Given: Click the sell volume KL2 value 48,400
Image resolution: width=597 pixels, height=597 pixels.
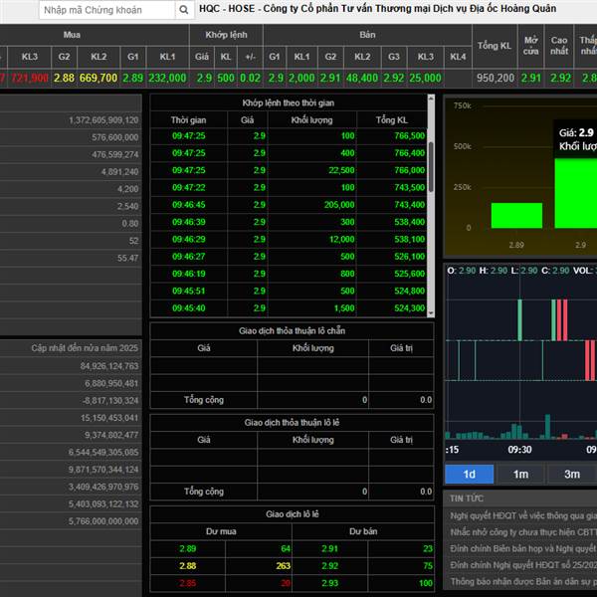Looking at the screenshot, I should pyautogui.click(x=362, y=78).
